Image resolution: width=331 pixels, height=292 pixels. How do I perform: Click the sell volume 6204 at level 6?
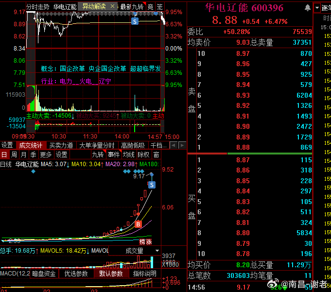(x=304, y=95)
